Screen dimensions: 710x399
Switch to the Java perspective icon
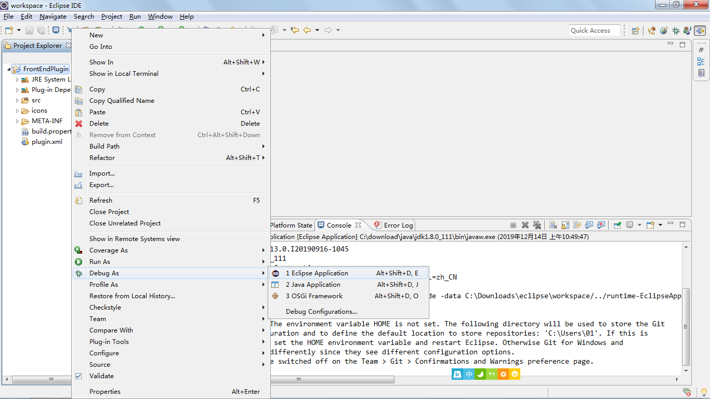[688, 31]
